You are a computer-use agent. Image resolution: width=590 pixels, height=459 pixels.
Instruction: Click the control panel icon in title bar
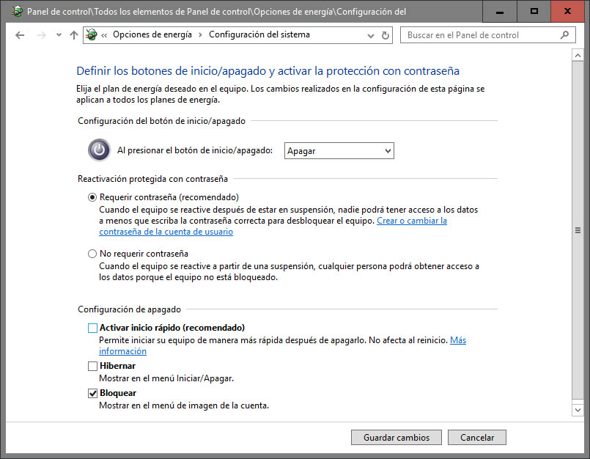16,12
